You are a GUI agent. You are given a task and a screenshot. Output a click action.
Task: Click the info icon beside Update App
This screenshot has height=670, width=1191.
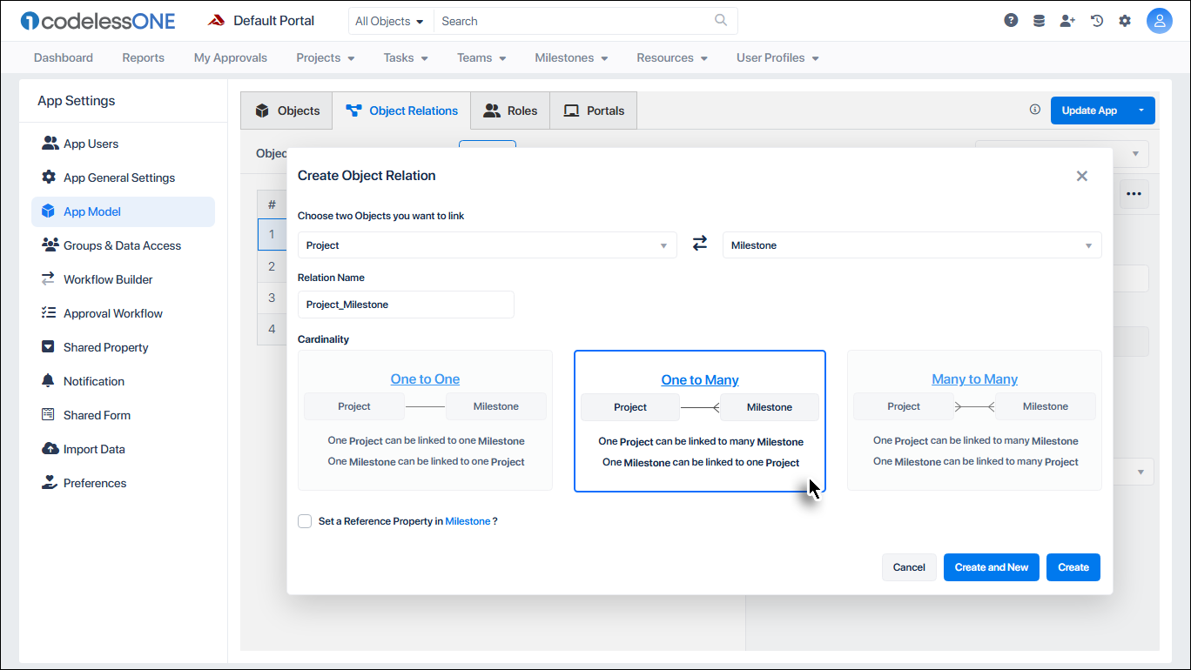[x=1034, y=110]
